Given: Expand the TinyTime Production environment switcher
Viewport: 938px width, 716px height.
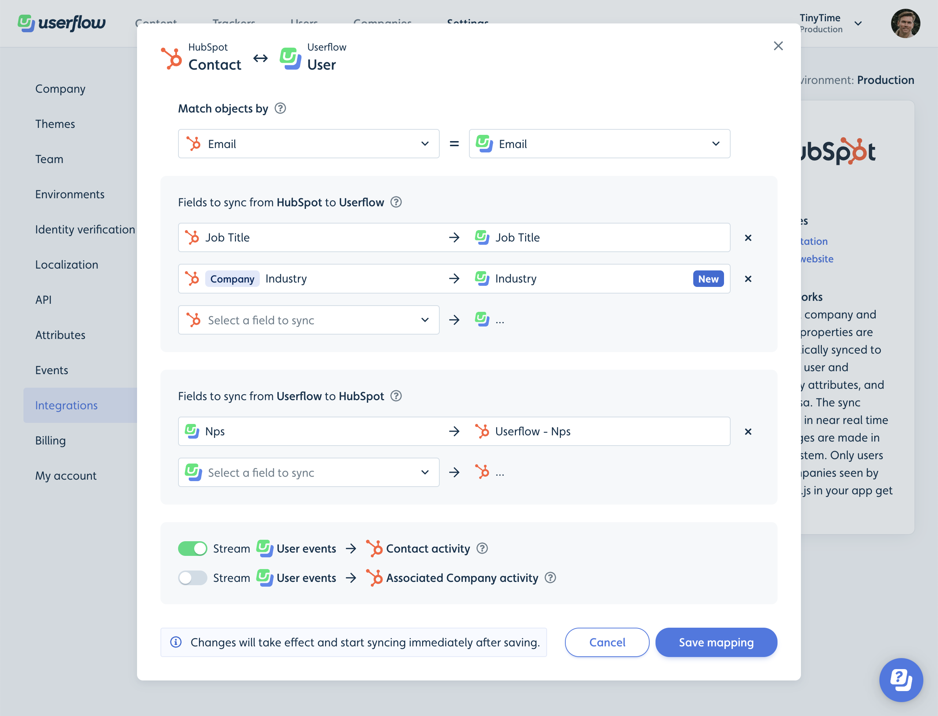Looking at the screenshot, I should 831,23.
